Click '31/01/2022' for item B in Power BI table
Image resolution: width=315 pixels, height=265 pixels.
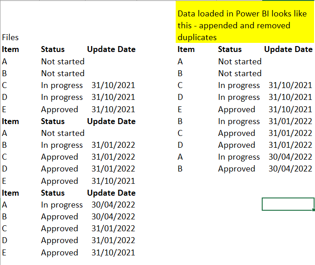tap(290, 121)
